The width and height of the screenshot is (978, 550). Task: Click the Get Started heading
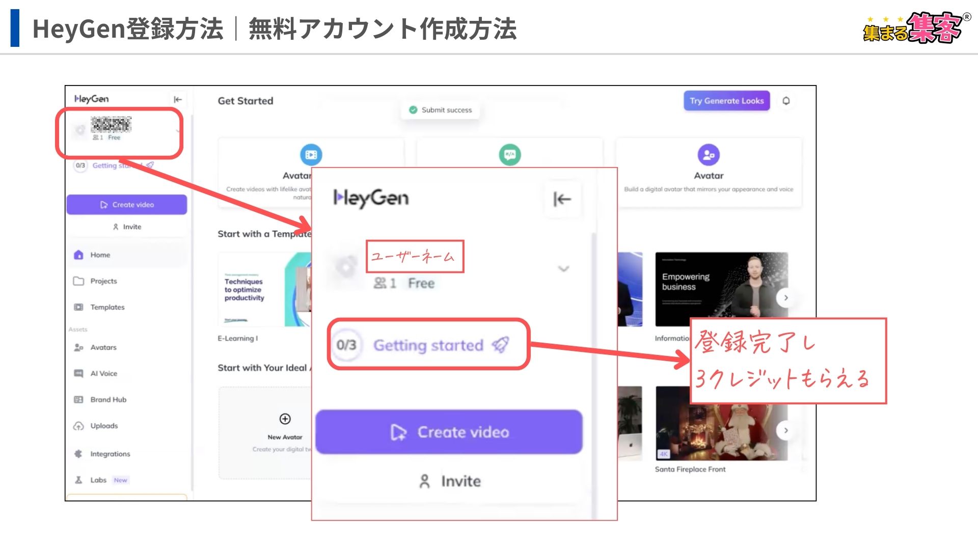click(x=246, y=101)
